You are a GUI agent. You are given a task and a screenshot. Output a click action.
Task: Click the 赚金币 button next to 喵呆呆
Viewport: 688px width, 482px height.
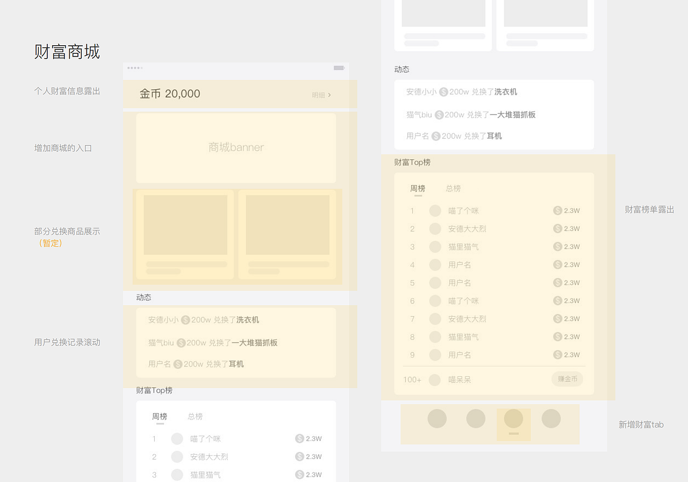coord(567,379)
